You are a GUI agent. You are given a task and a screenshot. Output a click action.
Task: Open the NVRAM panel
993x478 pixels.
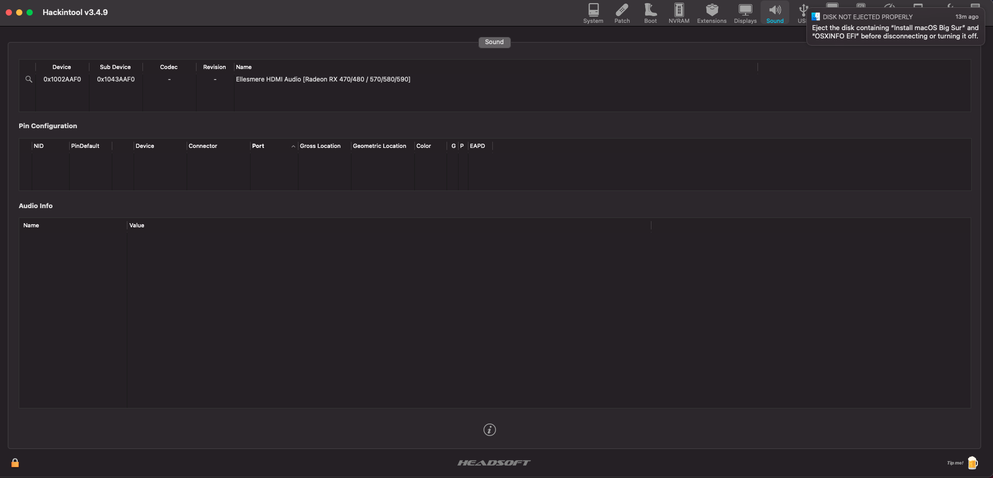[x=678, y=12]
